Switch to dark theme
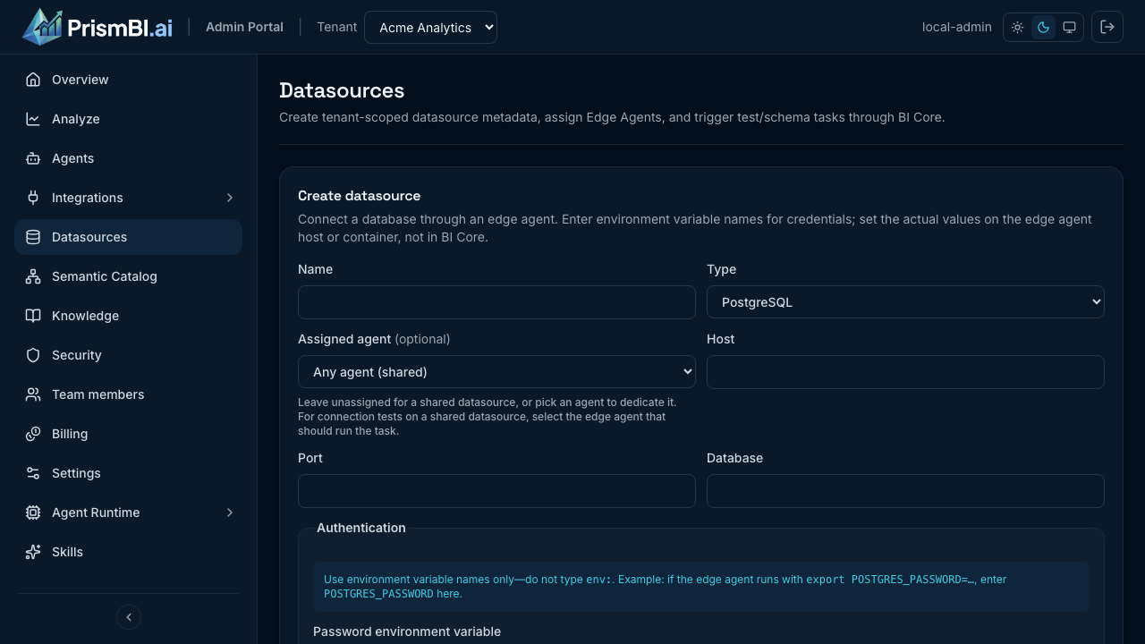 [x=1043, y=28]
